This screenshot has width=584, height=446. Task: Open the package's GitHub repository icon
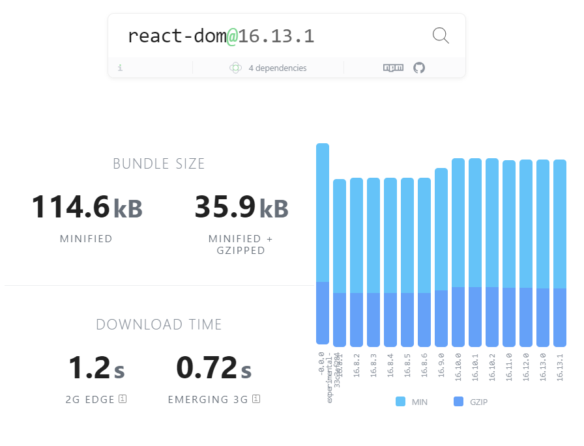pyautogui.click(x=418, y=68)
